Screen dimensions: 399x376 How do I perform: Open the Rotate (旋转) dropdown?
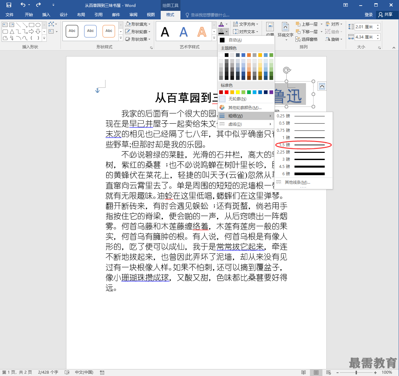[x=334, y=39]
